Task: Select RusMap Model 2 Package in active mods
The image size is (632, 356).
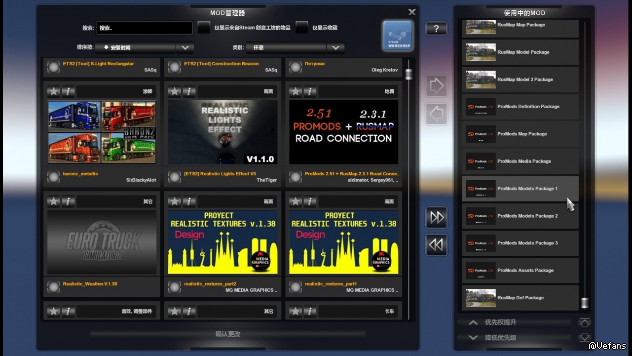Action: (520, 79)
